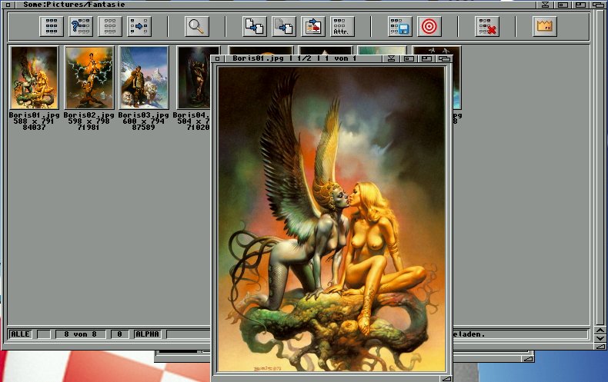Click the ALLE filter field in status bar
608x382 pixels.
[20, 334]
